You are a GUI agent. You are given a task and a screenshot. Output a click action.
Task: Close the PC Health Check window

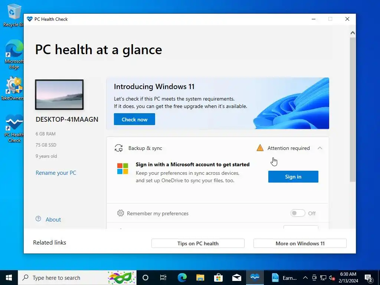[347, 19]
